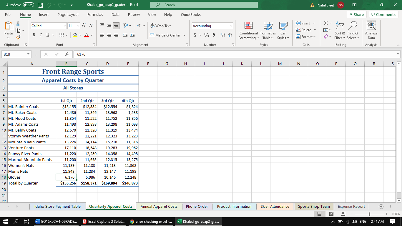Open the Comments button
402x226 pixels.
click(x=383, y=15)
